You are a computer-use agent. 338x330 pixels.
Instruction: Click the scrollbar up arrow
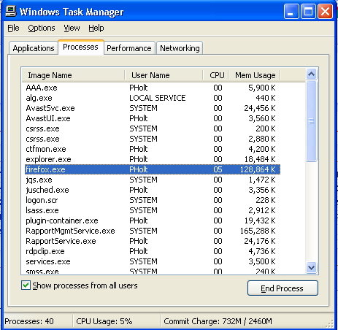[312, 74]
